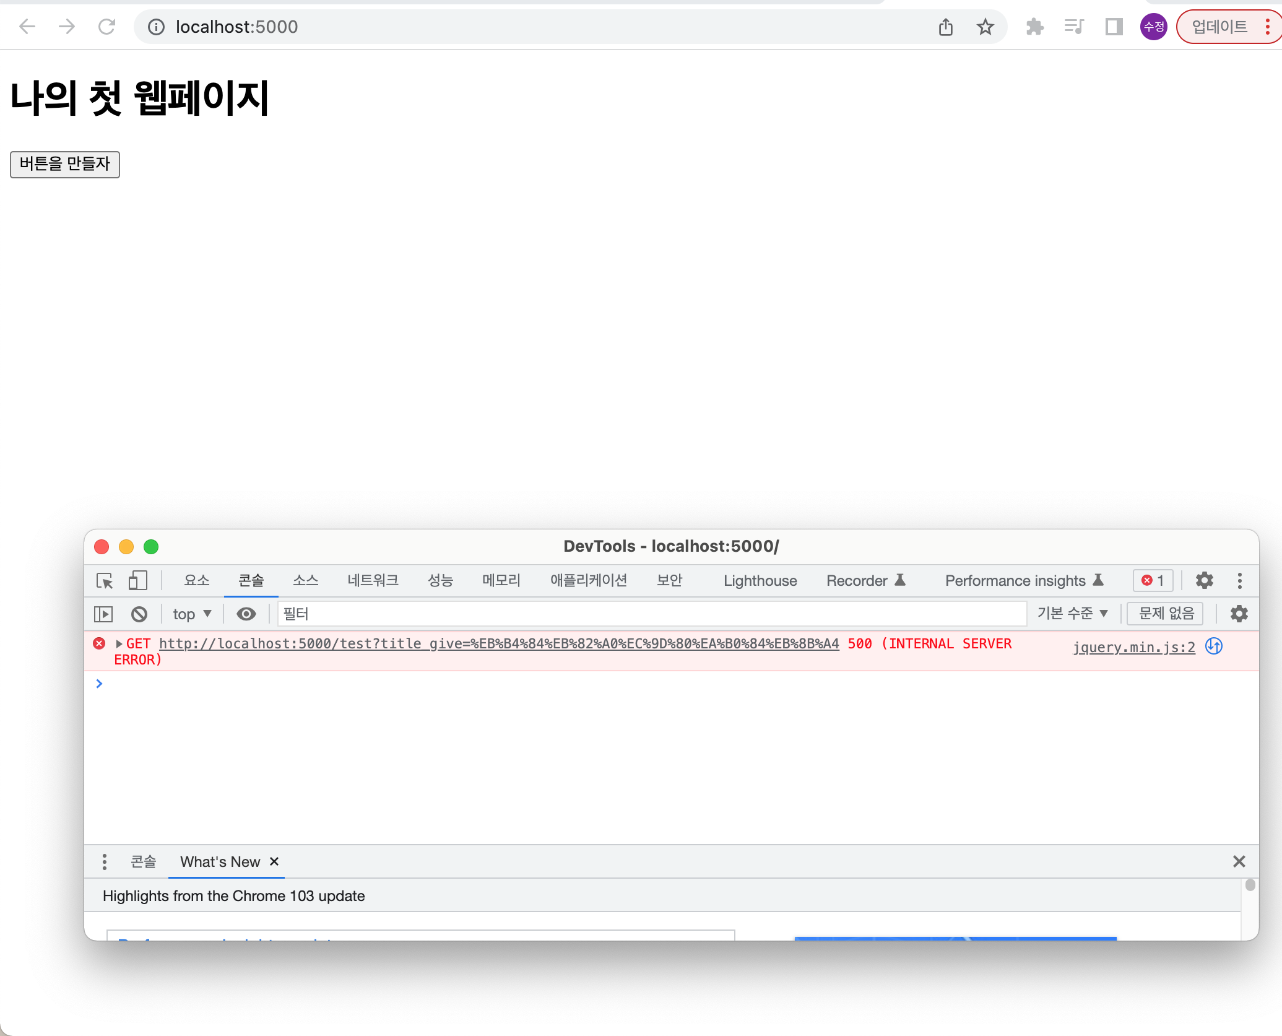The image size is (1282, 1036).
Task: Click the 업데이트 update button
Action: point(1219,27)
